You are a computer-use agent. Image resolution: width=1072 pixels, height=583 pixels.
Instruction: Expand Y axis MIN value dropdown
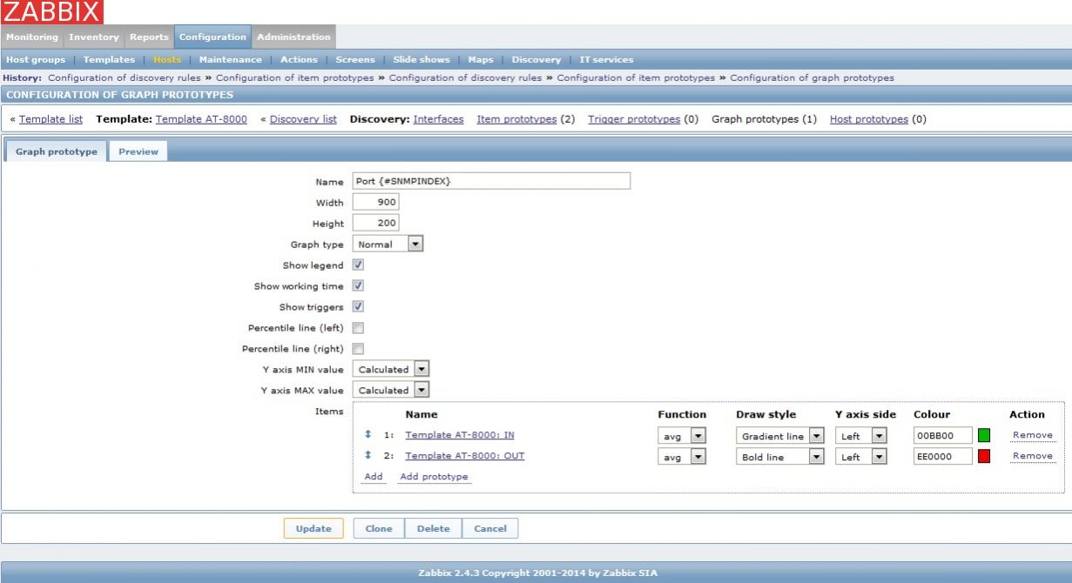391,369
